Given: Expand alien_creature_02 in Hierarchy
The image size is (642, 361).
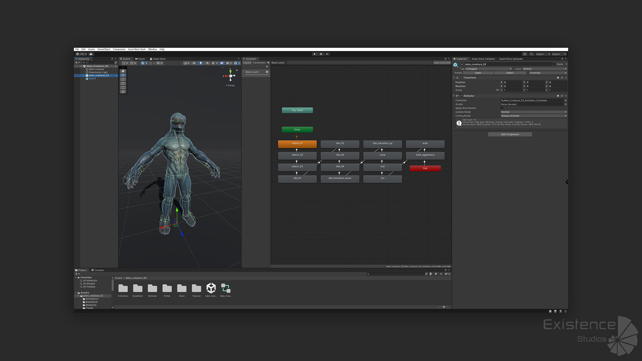Looking at the screenshot, I should coord(84,76).
